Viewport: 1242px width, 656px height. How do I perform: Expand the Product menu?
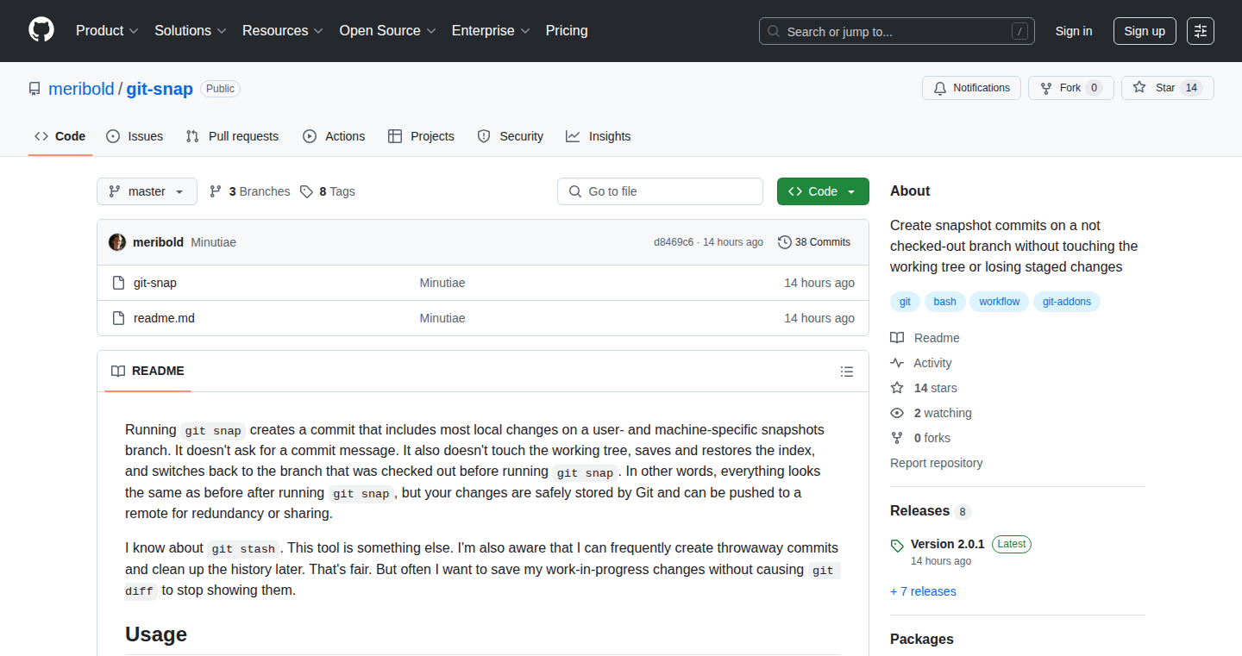click(107, 31)
